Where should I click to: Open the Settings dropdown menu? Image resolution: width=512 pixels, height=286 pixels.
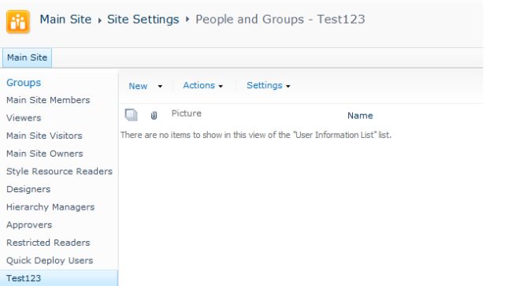click(x=269, y=86)
